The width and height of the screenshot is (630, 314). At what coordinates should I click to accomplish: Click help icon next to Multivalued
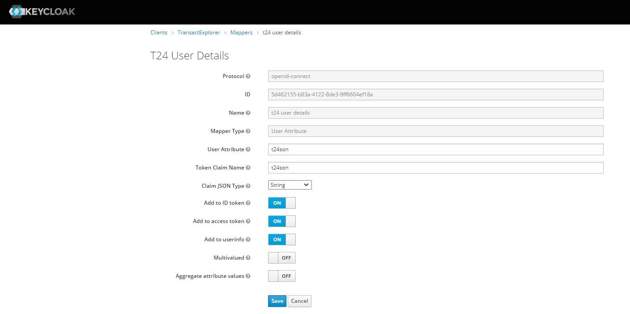pos(248,258)
